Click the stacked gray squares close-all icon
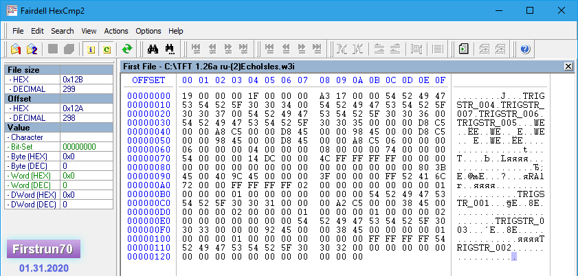Image resolution: width=578 pixels, height=276 pixels. [69, 49]
